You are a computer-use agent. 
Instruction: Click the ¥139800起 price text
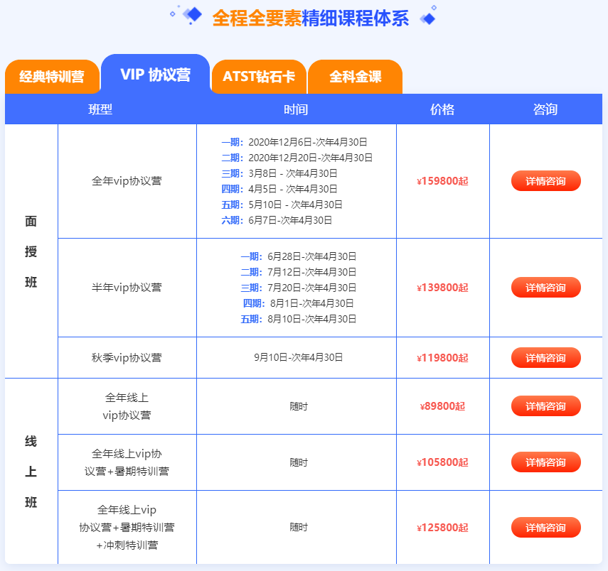coord(442,288)
